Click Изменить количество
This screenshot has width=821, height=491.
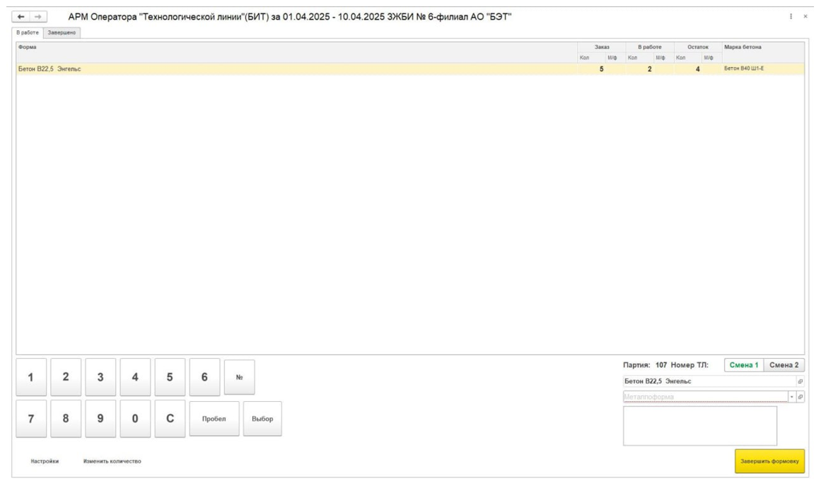pyautogui.click(x=112, y=461)
